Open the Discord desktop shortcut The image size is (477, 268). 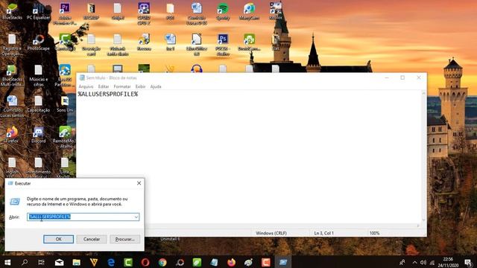click(38, 135)
